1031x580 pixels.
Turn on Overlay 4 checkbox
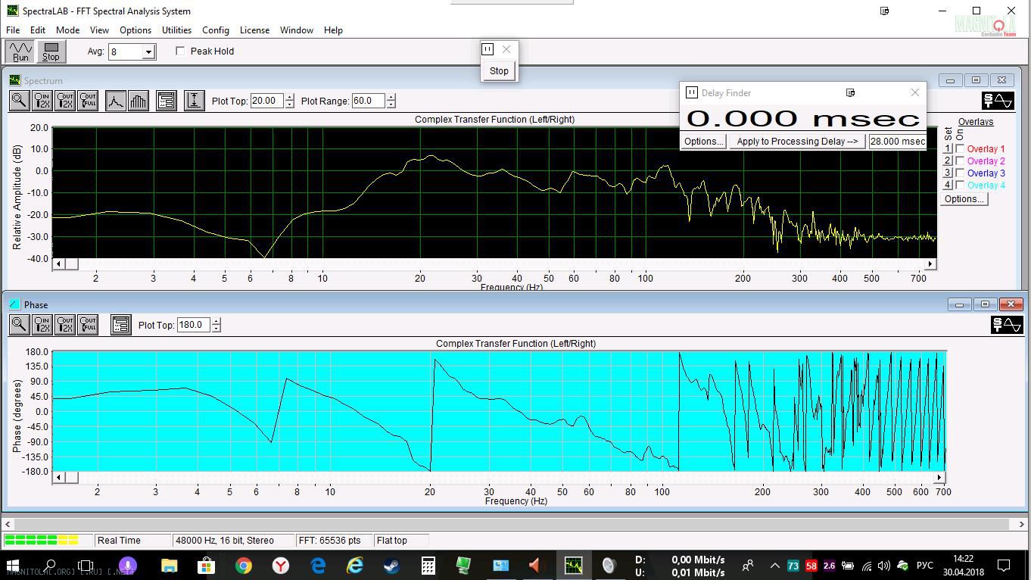point(961,186)
